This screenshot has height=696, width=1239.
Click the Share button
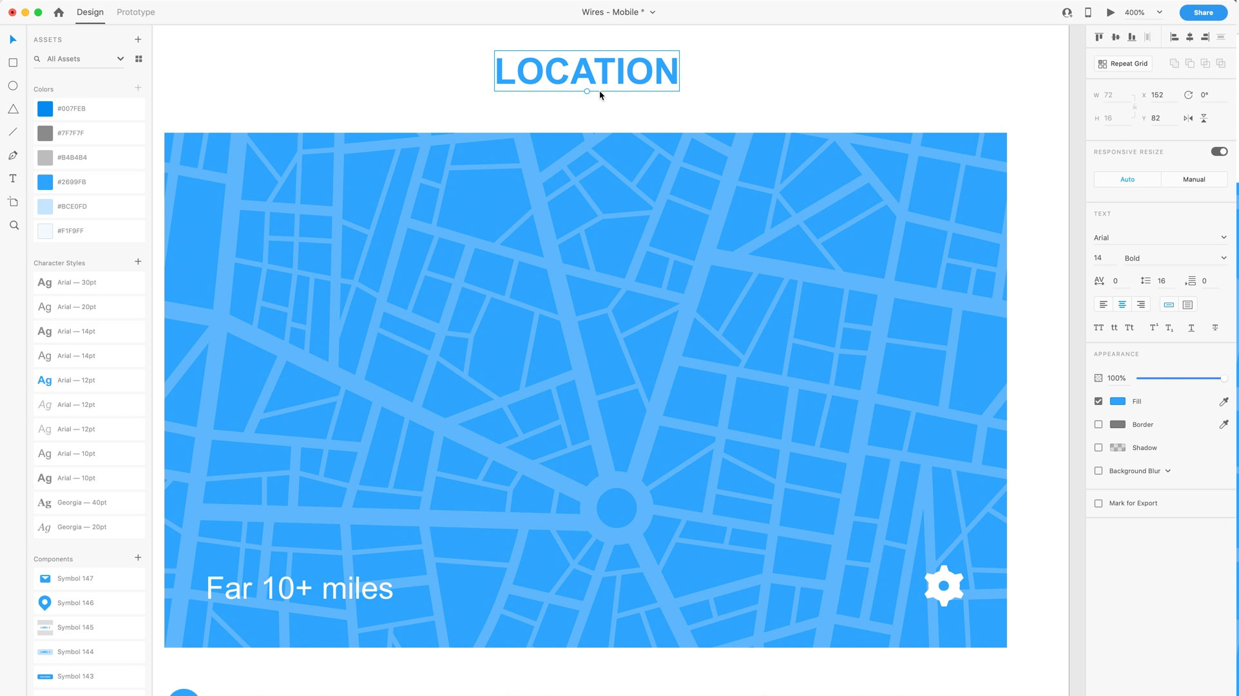(x=1203, y=12)
